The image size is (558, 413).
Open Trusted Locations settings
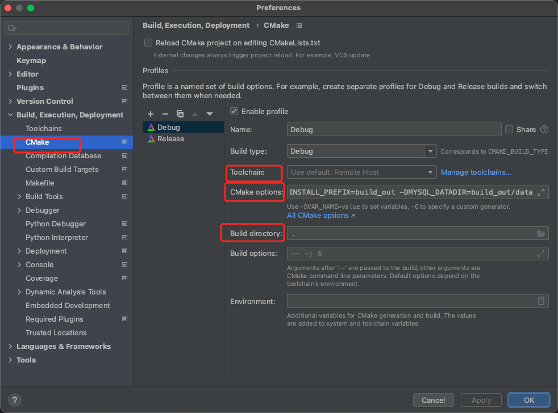(x=56, y=332)
